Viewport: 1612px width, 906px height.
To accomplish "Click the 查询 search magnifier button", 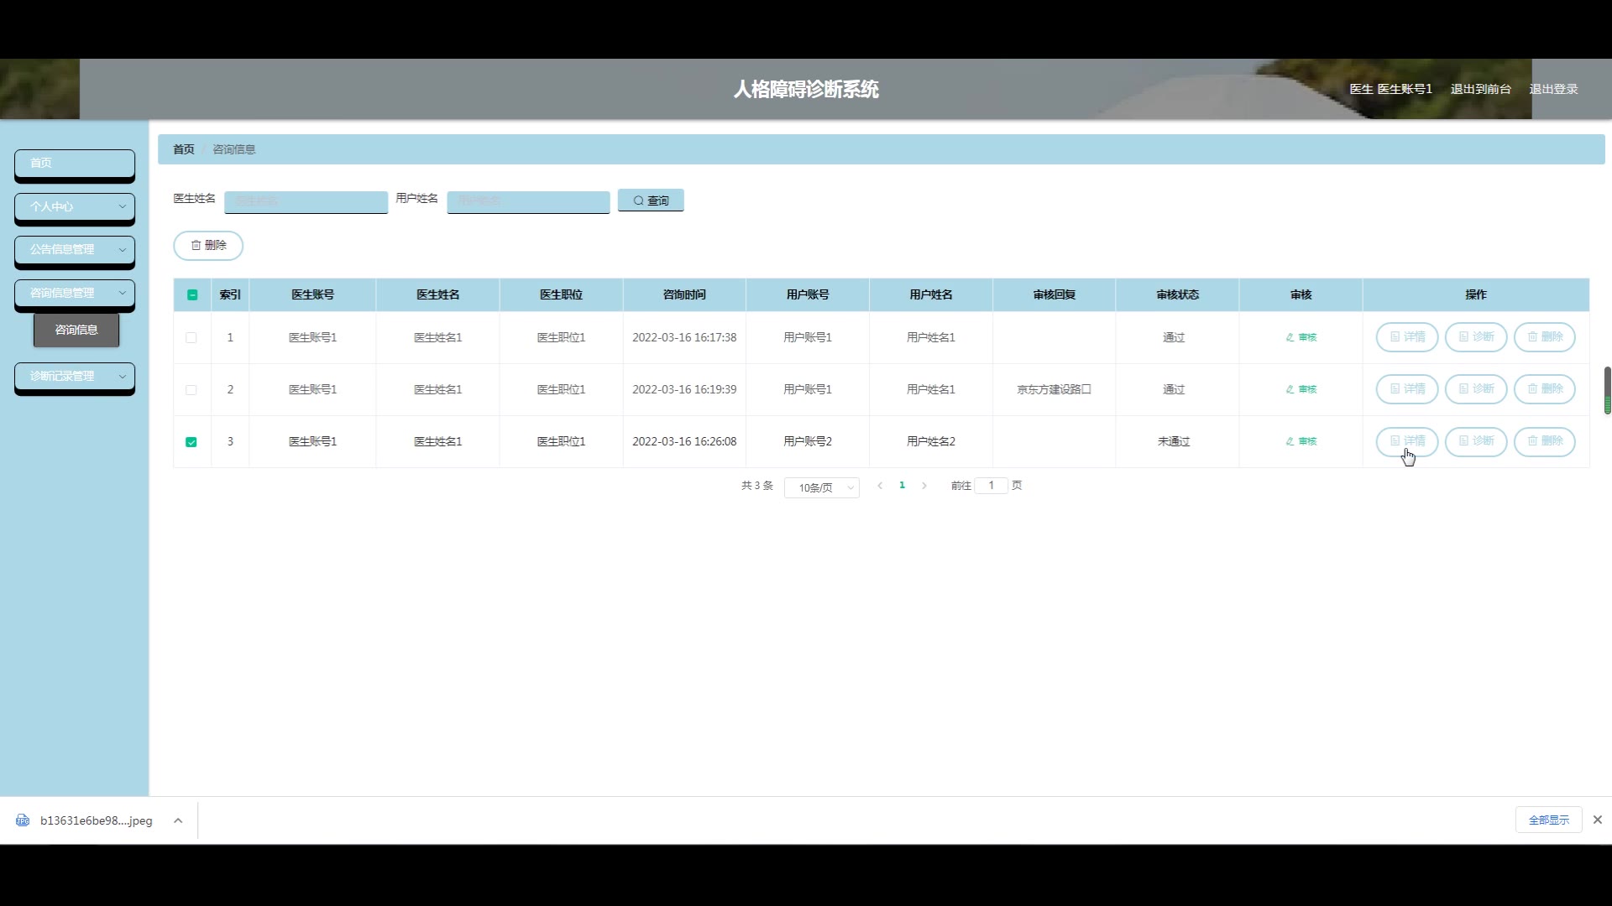I will 651,200.
